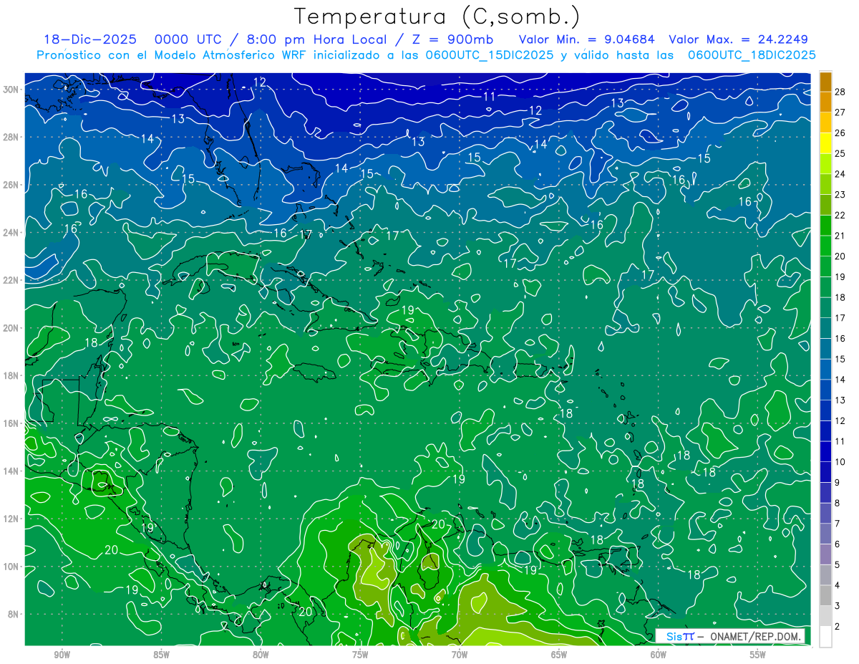Click the 80W longitude axis label
859x664 pixels.
pyautogui.click(x=261, y=655)
